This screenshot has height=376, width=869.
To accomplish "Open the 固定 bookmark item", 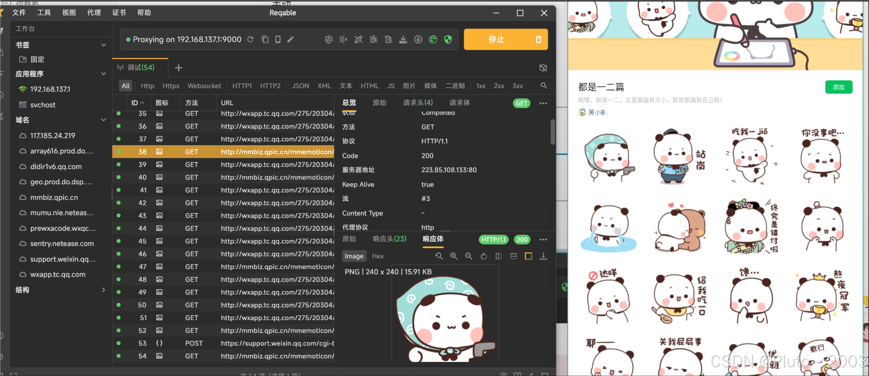I will [37, 59].
